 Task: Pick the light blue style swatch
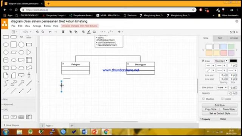pyautogui.click(x=223, y=46)
